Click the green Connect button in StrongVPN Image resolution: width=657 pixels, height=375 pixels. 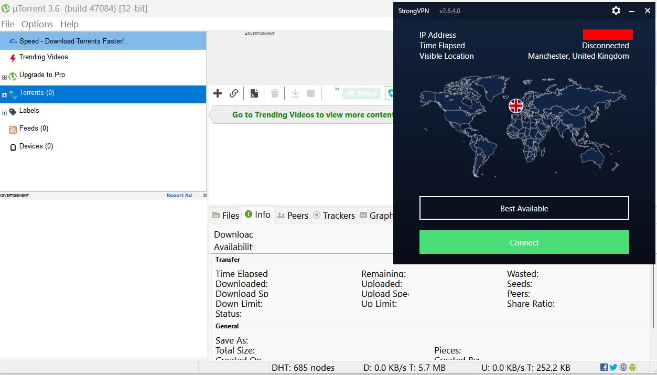pos(524,242)
